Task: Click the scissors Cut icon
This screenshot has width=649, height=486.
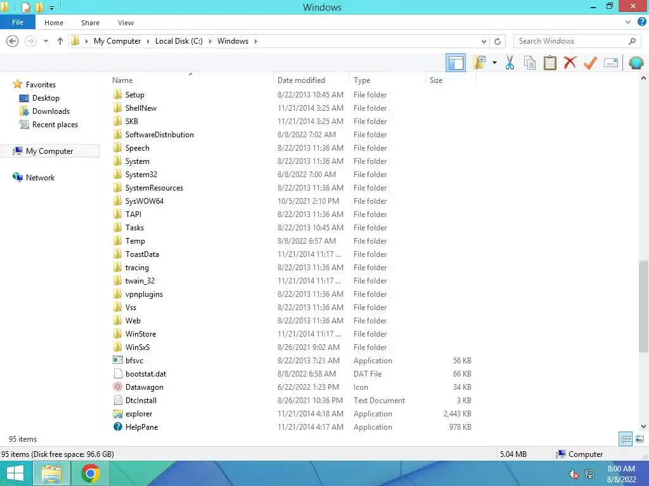Action: [x=510, y=63]
